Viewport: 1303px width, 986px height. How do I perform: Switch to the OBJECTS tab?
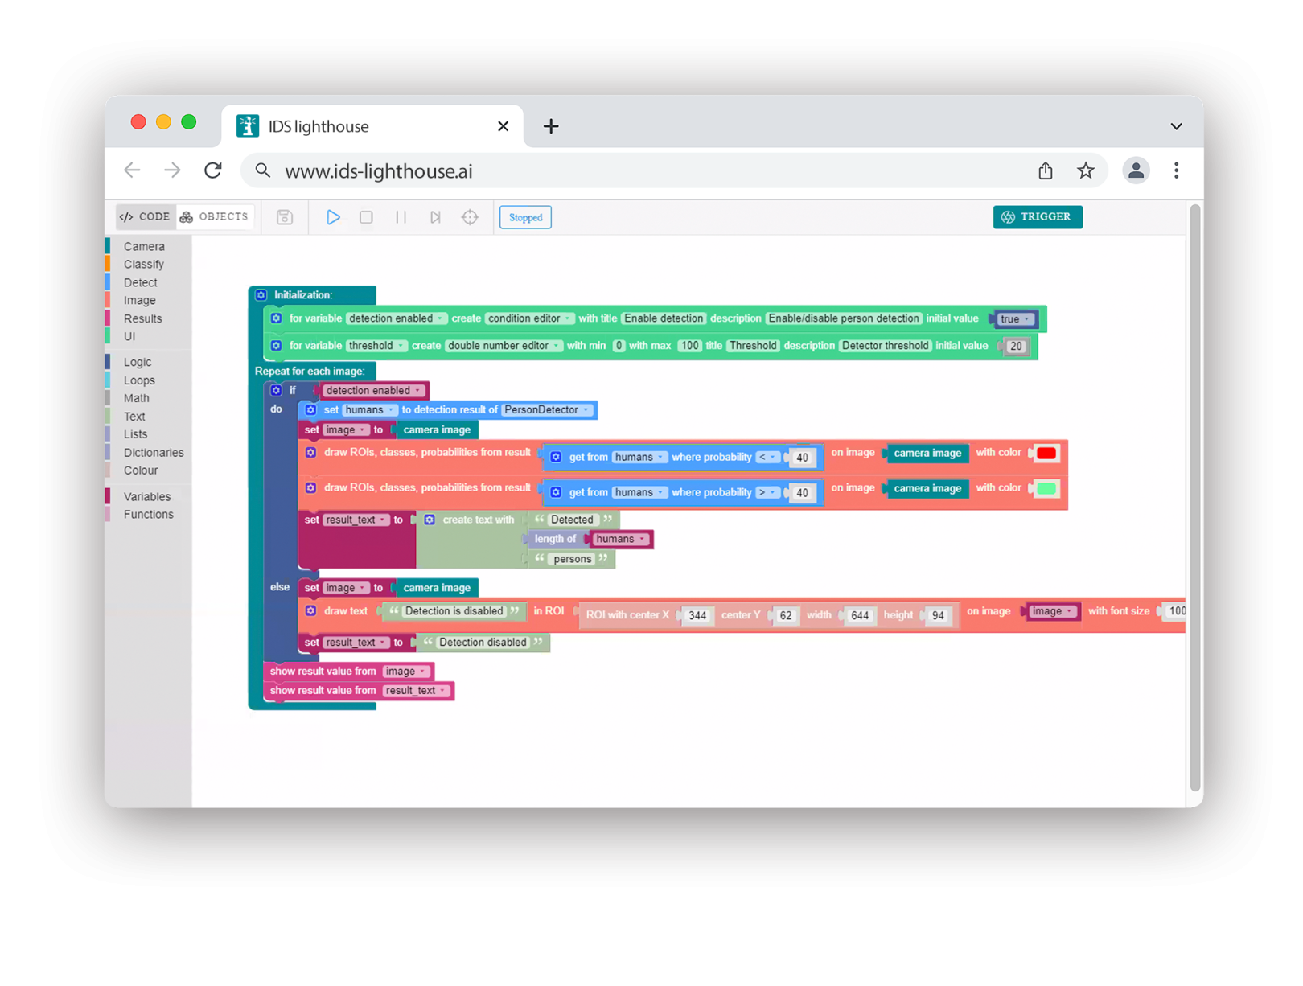(215, 217)
